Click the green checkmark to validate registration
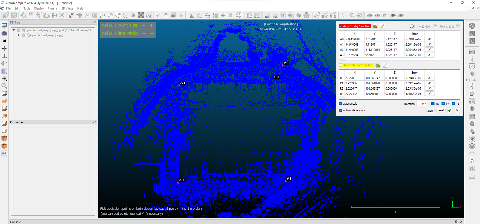This screenshot has width=480, height=224. coord(450,110)
